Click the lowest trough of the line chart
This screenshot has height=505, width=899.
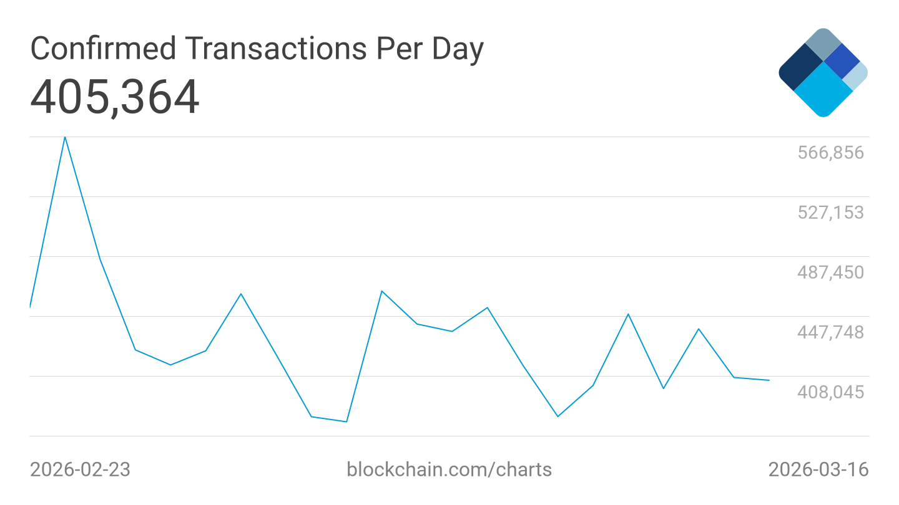pos(346,421)
